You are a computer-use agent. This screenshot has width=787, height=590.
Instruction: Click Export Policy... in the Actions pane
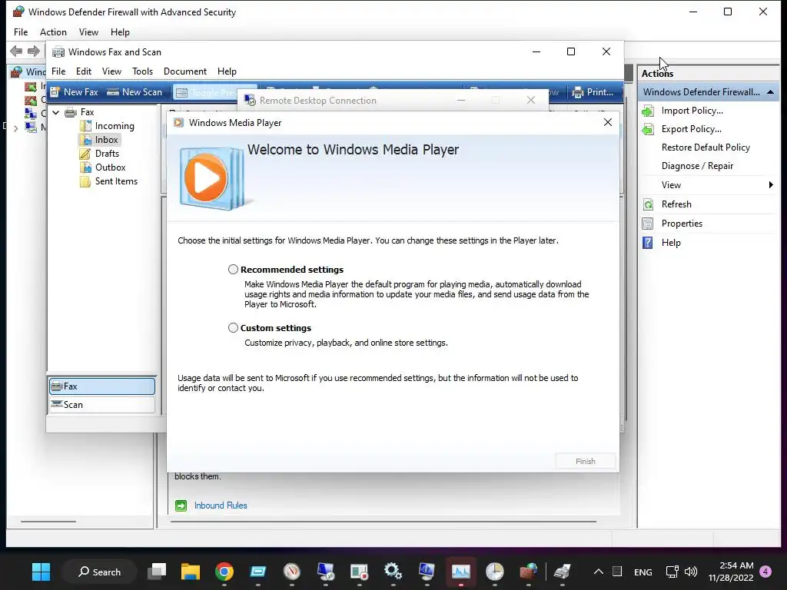click(x=691, y=129)
